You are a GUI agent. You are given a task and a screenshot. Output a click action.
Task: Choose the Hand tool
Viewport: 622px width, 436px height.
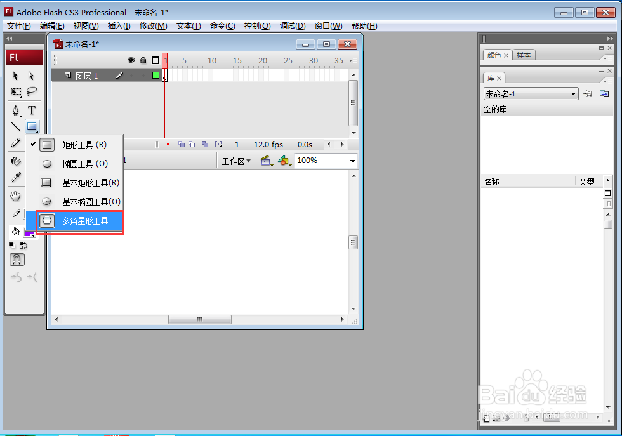(15, 196)
